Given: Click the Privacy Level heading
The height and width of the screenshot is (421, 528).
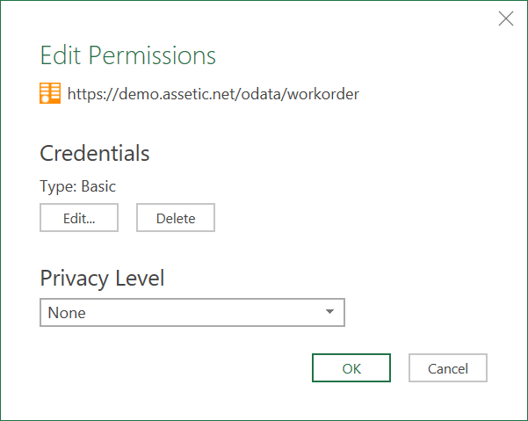Looking at the screenshot, I should pos(102,279).
